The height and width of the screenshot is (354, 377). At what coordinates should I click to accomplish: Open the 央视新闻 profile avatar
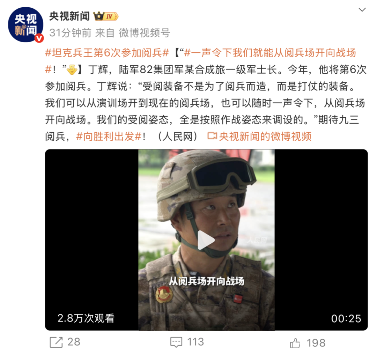point(25,24)
